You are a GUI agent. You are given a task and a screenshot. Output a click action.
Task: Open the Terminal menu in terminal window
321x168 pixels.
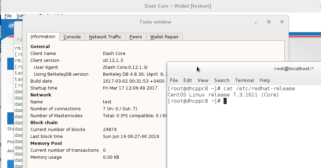244,80
